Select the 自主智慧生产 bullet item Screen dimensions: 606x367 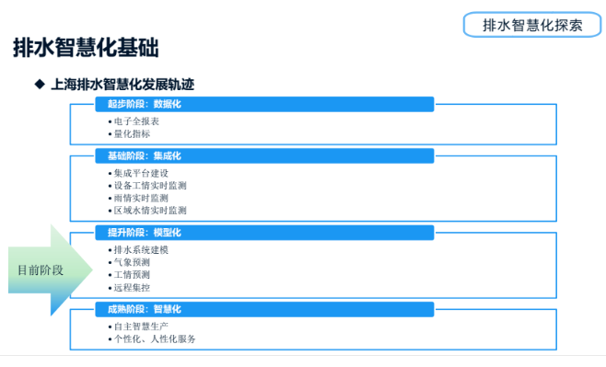pos(138,327)
